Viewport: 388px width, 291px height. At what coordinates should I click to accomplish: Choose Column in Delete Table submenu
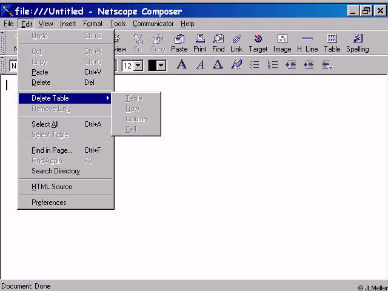pyautogui.click(x=136, y=119)
